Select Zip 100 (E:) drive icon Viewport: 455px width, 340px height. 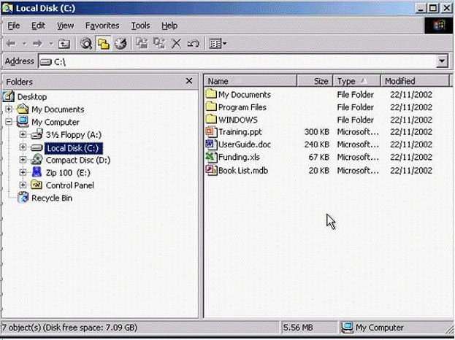pos(37,172)
